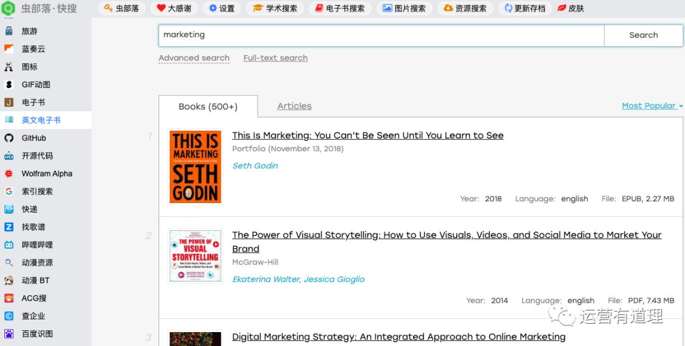This screenshot has height=346, width=685.
Task: Open author link Seth Godin
Action: click(255, 166)
